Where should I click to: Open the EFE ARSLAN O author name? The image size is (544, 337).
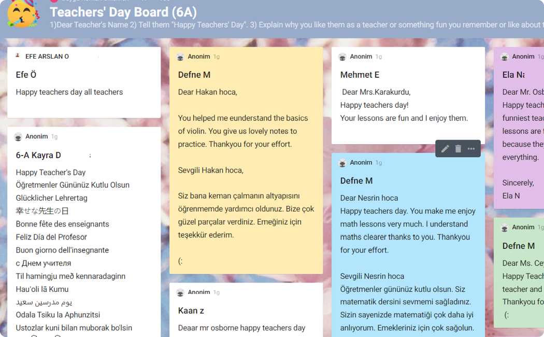pos(47,57)
